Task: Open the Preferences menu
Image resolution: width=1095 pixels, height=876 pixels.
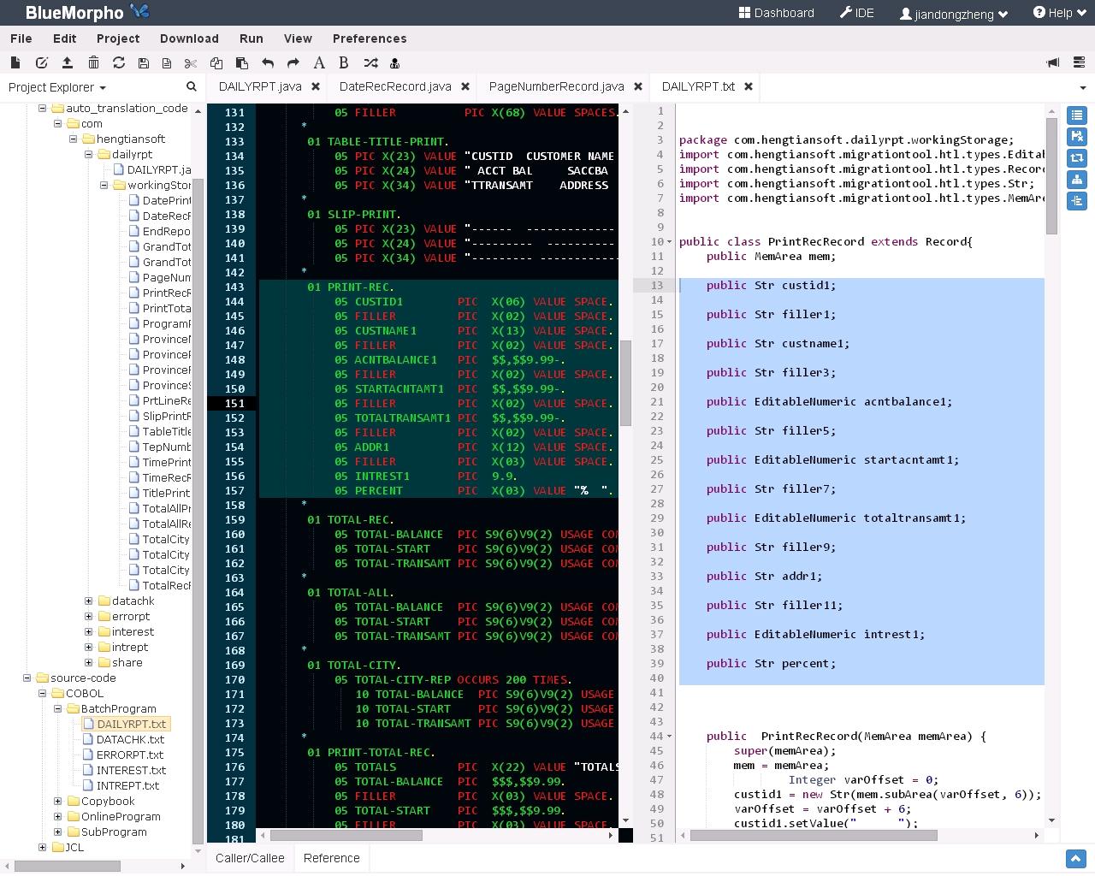Action: (370, 38)
